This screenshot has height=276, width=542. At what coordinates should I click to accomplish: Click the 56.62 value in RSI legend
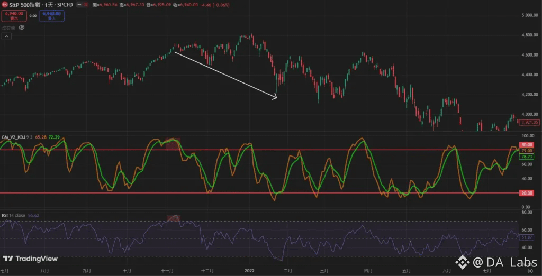[33, 215]
